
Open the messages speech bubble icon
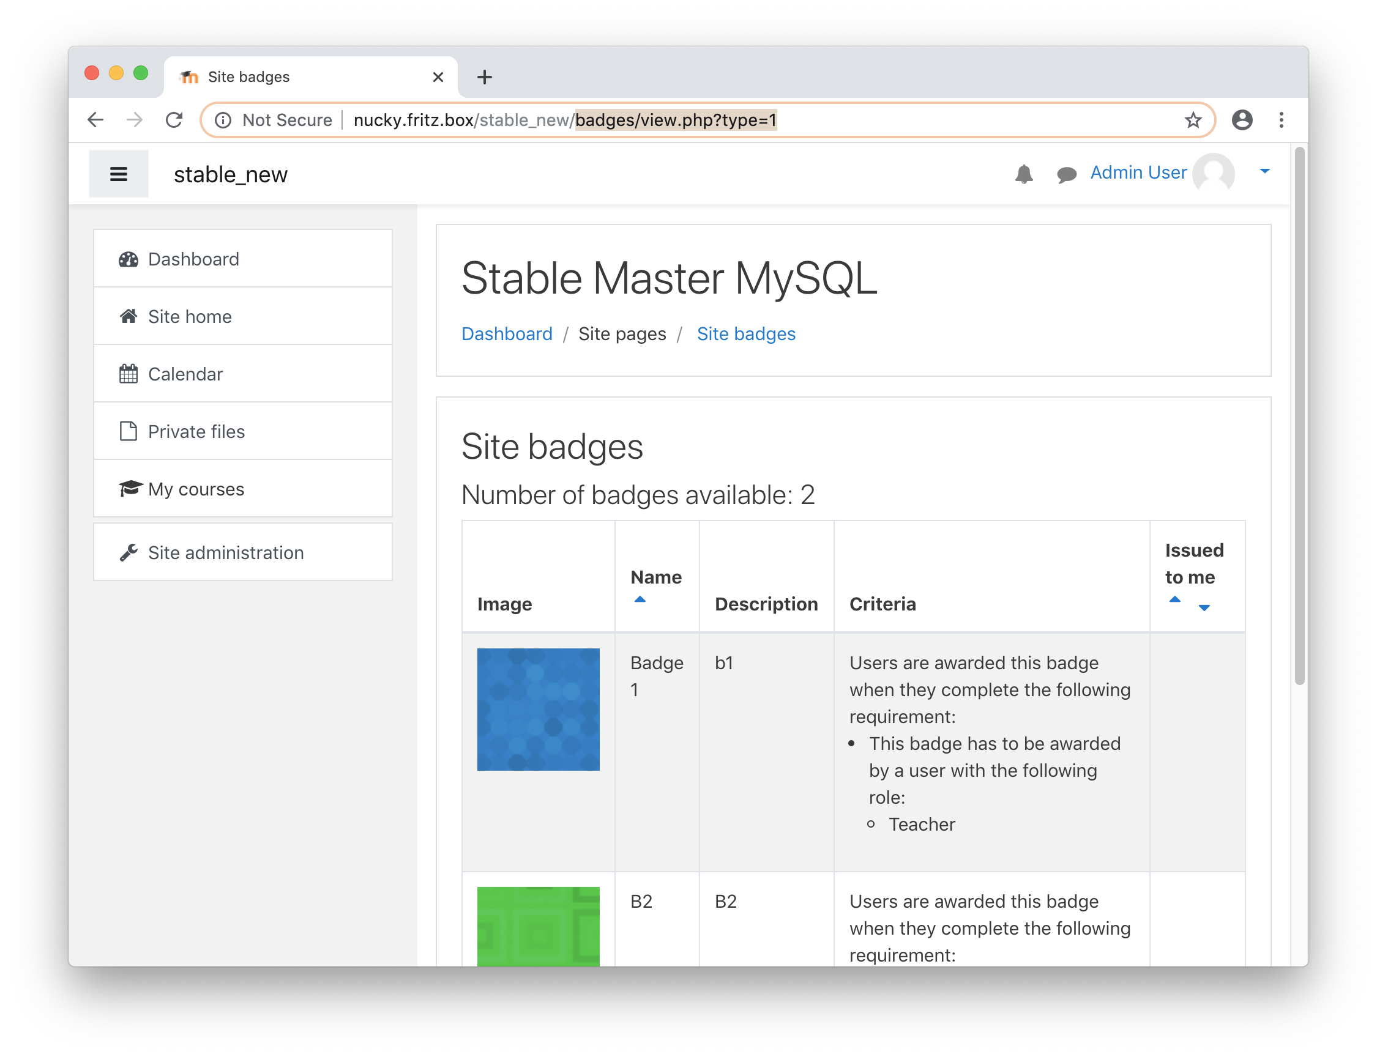[x=1066, y=174]
